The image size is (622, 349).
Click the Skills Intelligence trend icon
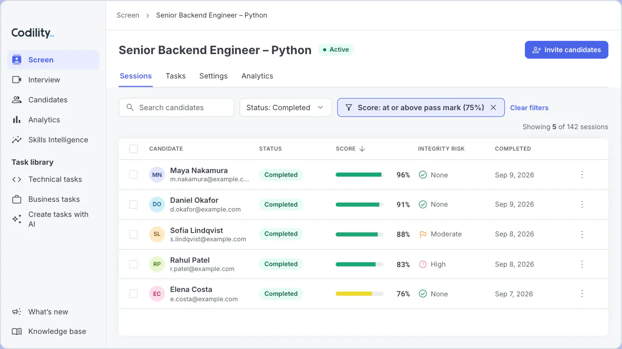point(17,139)
